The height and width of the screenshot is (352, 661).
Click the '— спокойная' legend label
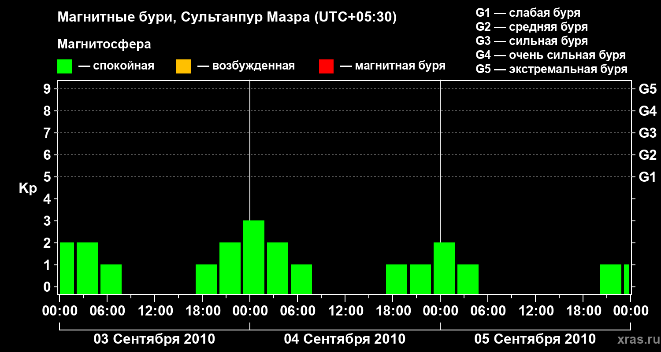(x=116, y=66)
